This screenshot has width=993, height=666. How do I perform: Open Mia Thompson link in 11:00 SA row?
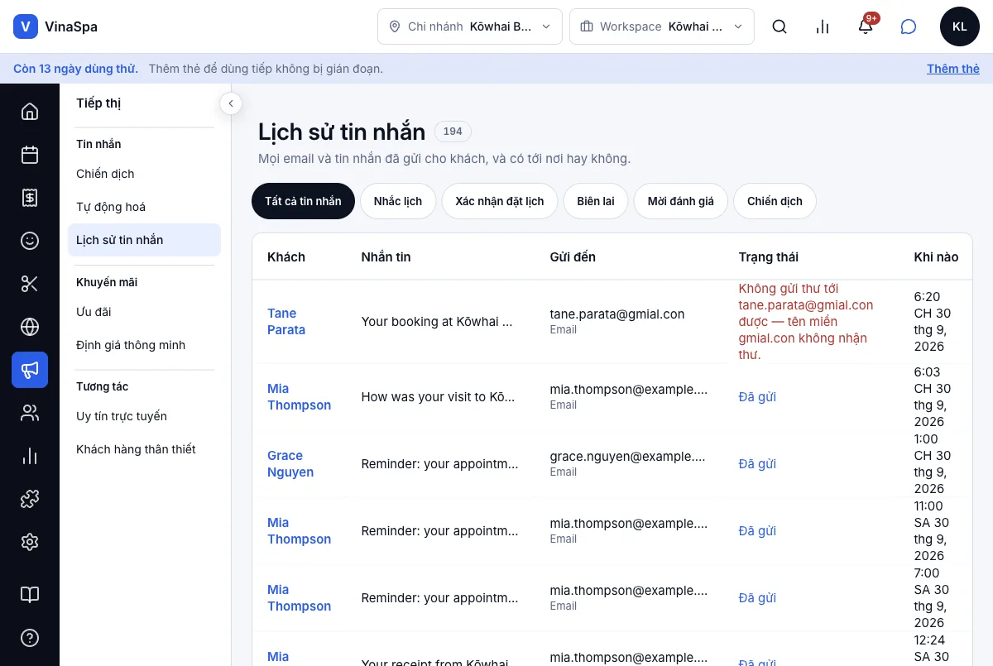[x=299, y=530]
